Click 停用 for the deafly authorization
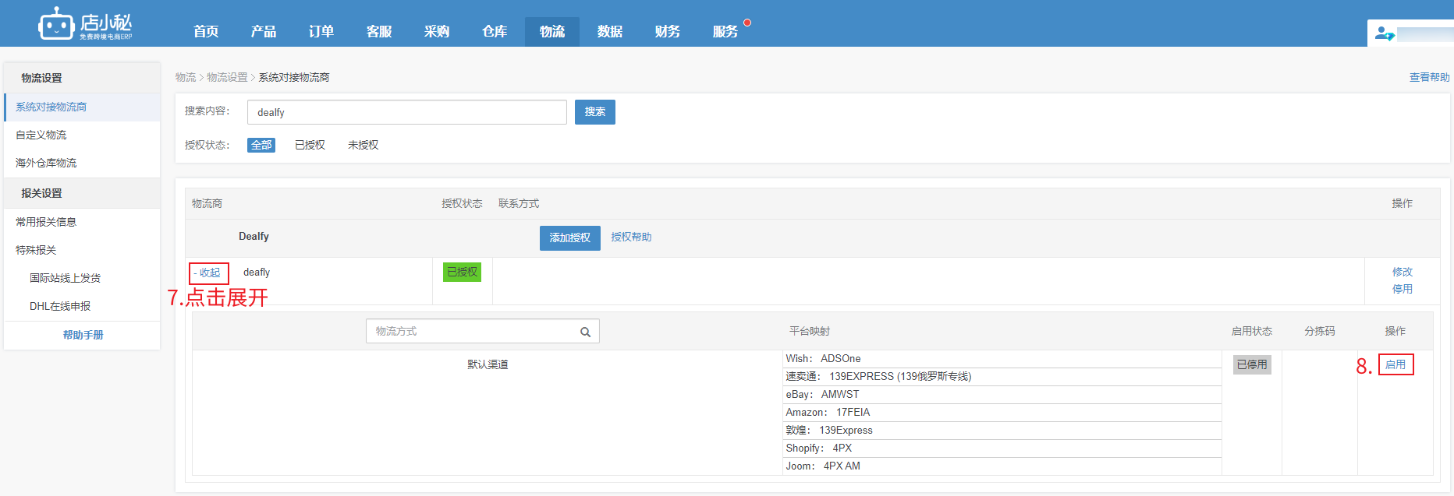 [1403, 289]
